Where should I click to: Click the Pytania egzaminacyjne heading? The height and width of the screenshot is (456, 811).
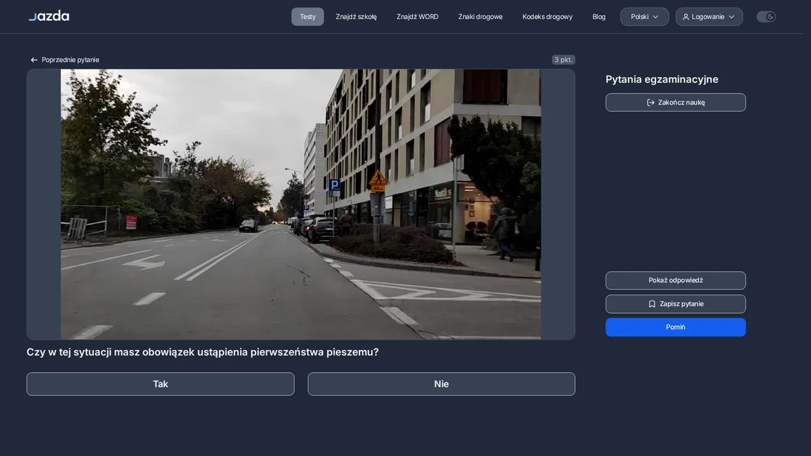(662, 79)
